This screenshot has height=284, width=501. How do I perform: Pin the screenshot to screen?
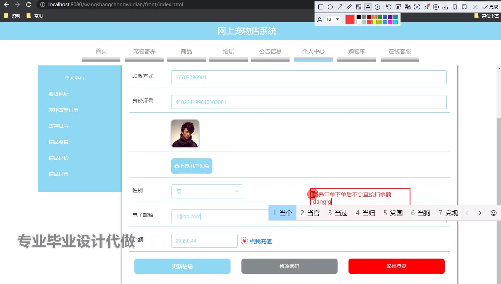427,7
